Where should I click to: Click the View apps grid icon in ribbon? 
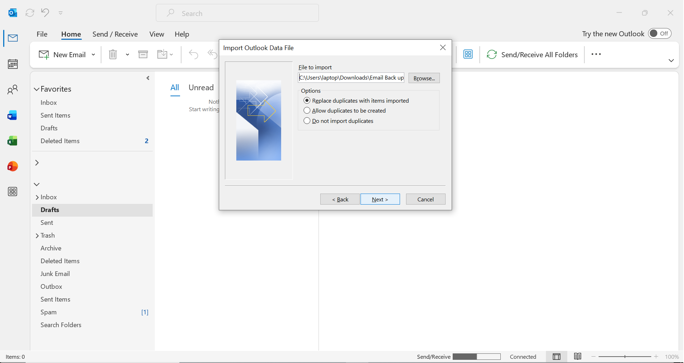[468, 54]
